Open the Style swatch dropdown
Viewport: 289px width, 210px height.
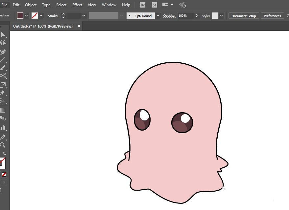(x=222, y=16)
